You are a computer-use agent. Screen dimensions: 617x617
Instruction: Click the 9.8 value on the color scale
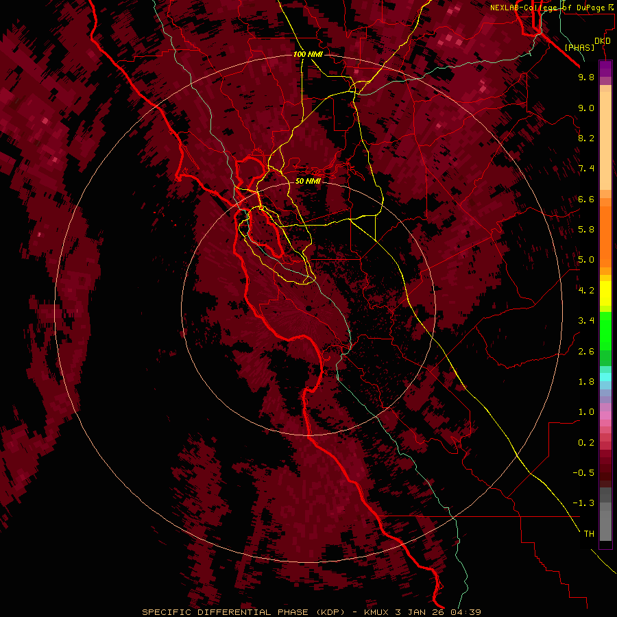point(586,77)
